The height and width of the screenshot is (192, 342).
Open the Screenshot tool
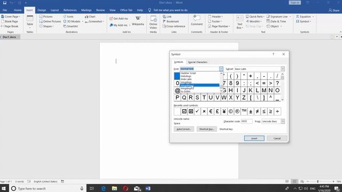[x=94, y=21]
